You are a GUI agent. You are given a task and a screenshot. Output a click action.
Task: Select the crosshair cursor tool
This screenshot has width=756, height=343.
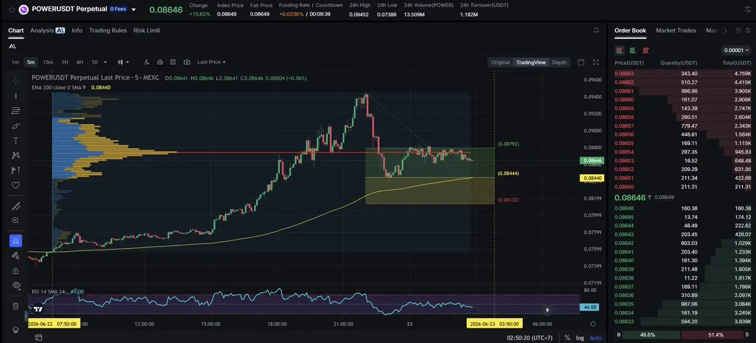tap(16, 80)
